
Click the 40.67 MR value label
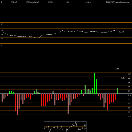pyautogui.click(x=123, y=79)
